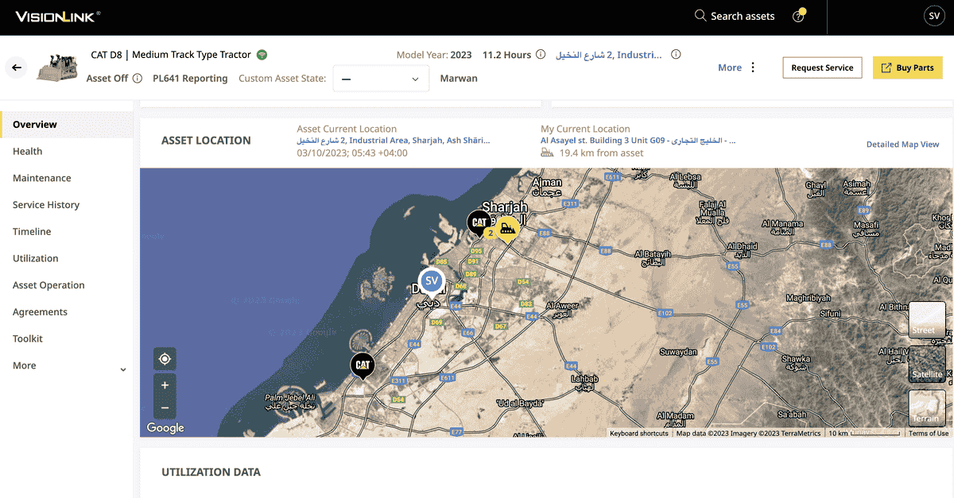954x498 pixels.
Task: Click the yellow dozer asset map marker
Action: pos(508,229)
